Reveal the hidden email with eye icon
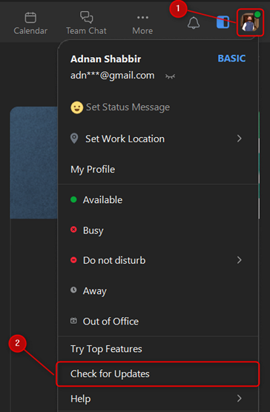Image resolution: width=270 pixels, height=412 pixels. point(170,76)
